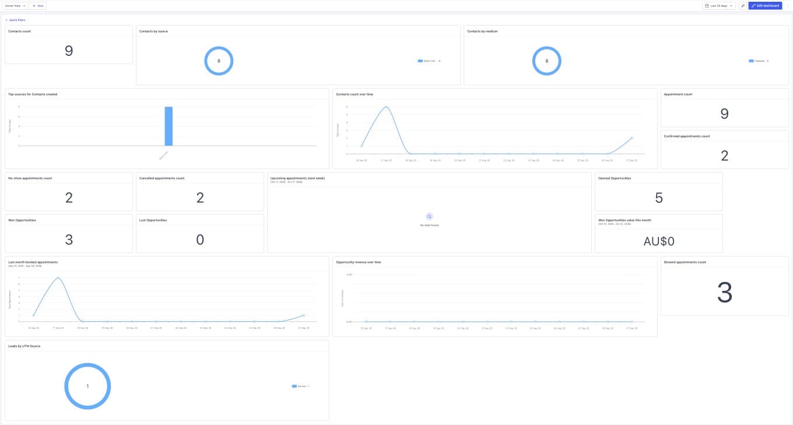The width and height of the screenshot is (793, 425).
Task: Click the Cancelled appointments count value
Action: tap(200, 198)
